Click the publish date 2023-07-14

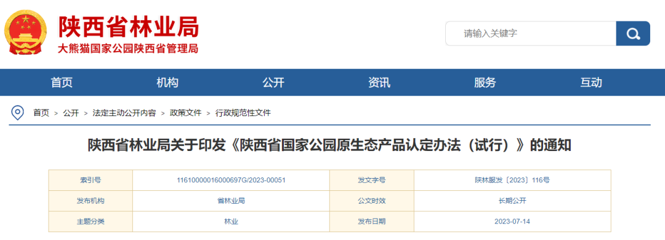click(512, 222)
